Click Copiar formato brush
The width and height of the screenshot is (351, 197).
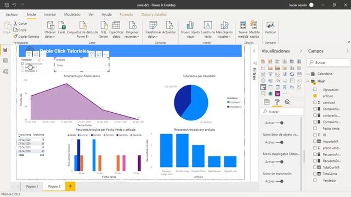point(26,37)
